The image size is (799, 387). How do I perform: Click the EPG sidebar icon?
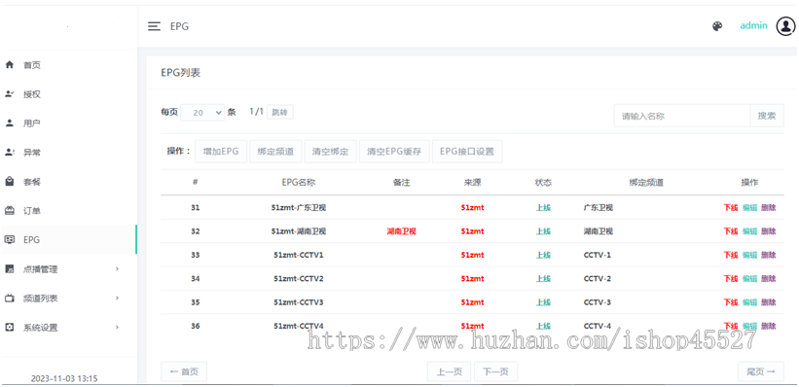point(9,239)
